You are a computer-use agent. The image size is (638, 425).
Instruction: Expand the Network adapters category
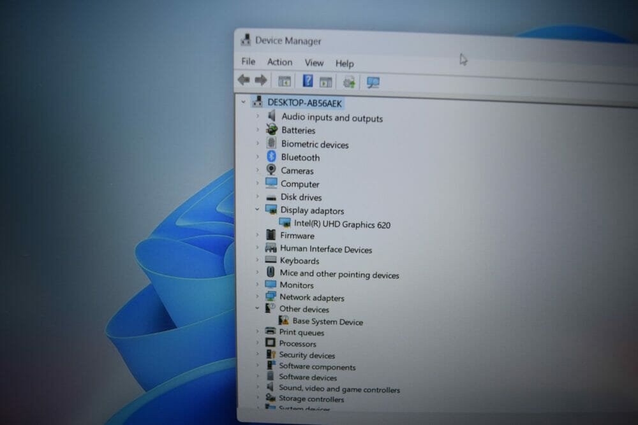click(x=257, y=296)
